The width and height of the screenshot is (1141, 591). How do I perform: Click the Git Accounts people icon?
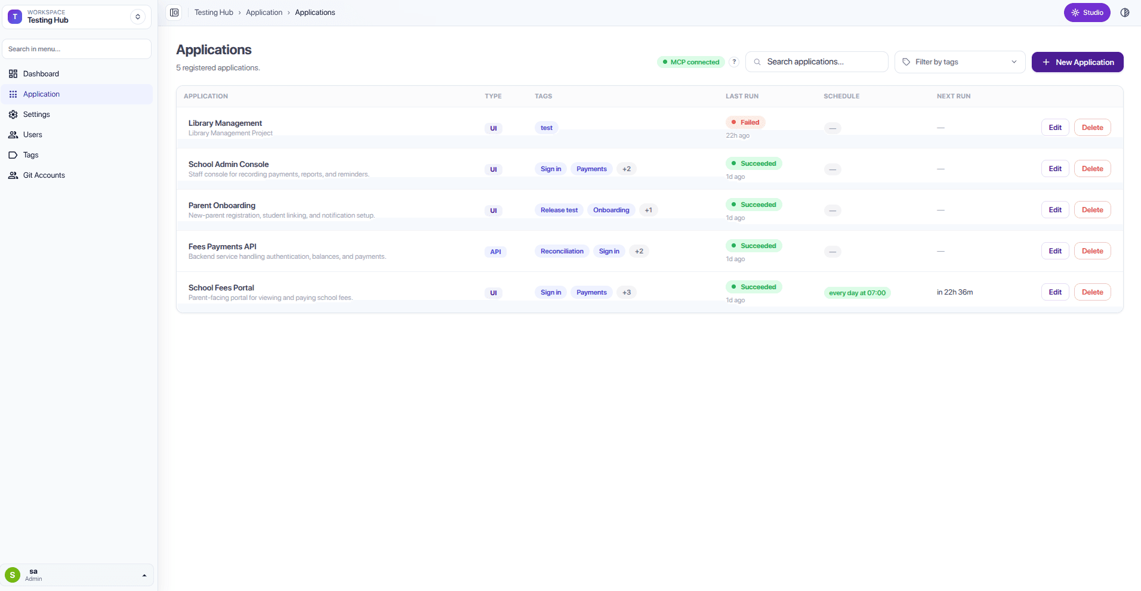[13, 175]
